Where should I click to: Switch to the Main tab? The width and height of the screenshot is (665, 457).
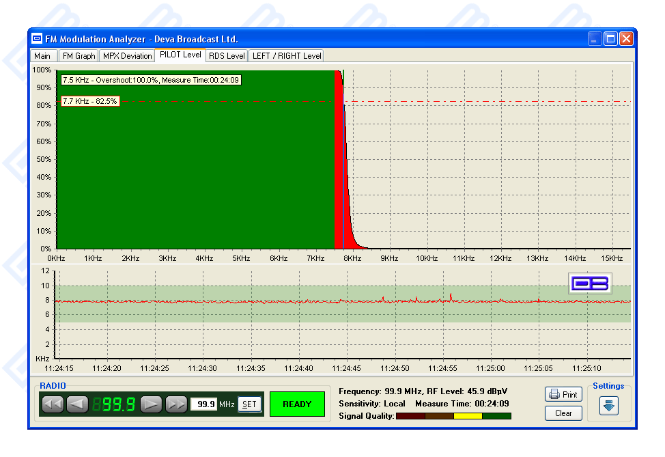pyautogui.click(x=42, y=56)
